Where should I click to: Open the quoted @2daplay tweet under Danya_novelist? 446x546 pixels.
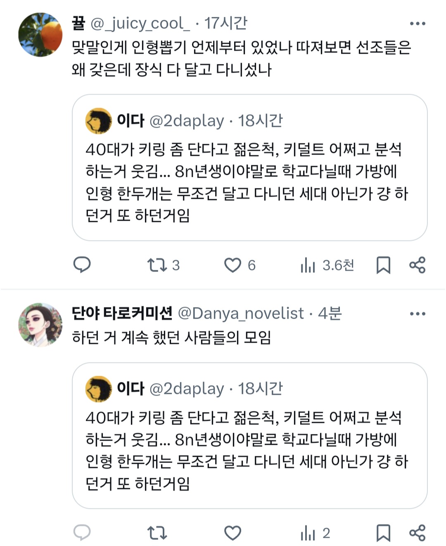click(249, 436)
